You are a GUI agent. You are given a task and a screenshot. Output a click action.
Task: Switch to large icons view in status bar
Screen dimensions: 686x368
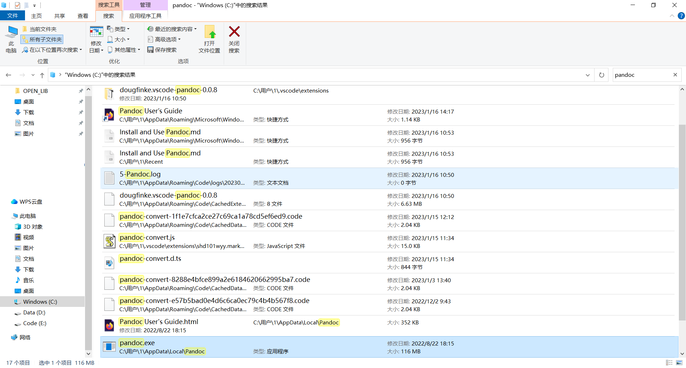(x=679, y=363)
